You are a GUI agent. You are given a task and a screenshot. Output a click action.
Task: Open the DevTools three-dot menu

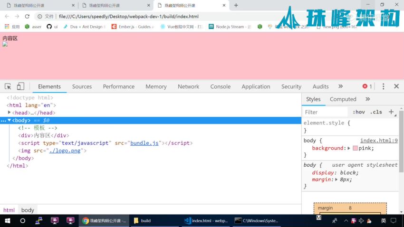(383, 86)
